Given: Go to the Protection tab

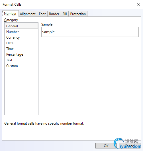Looking at the screenshot, I should point(78,14).
